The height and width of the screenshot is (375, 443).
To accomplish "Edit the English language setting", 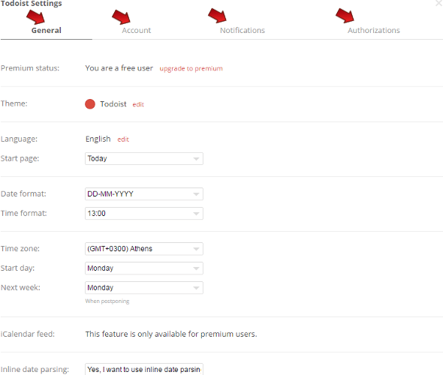I will point(123,139).
